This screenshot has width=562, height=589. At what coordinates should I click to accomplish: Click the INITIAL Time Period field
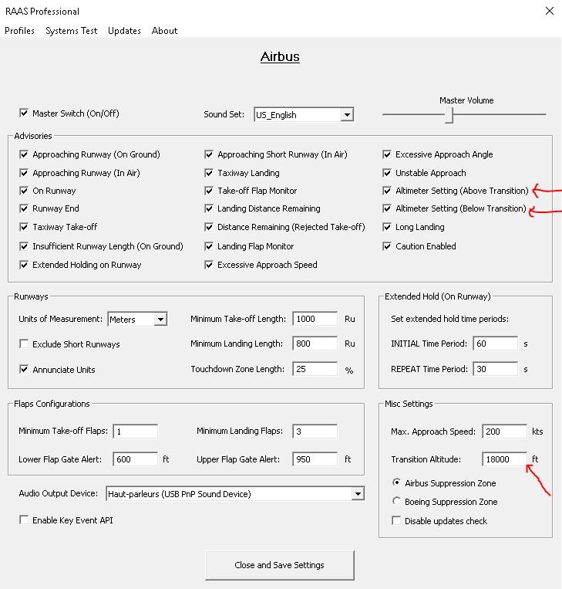496,344
